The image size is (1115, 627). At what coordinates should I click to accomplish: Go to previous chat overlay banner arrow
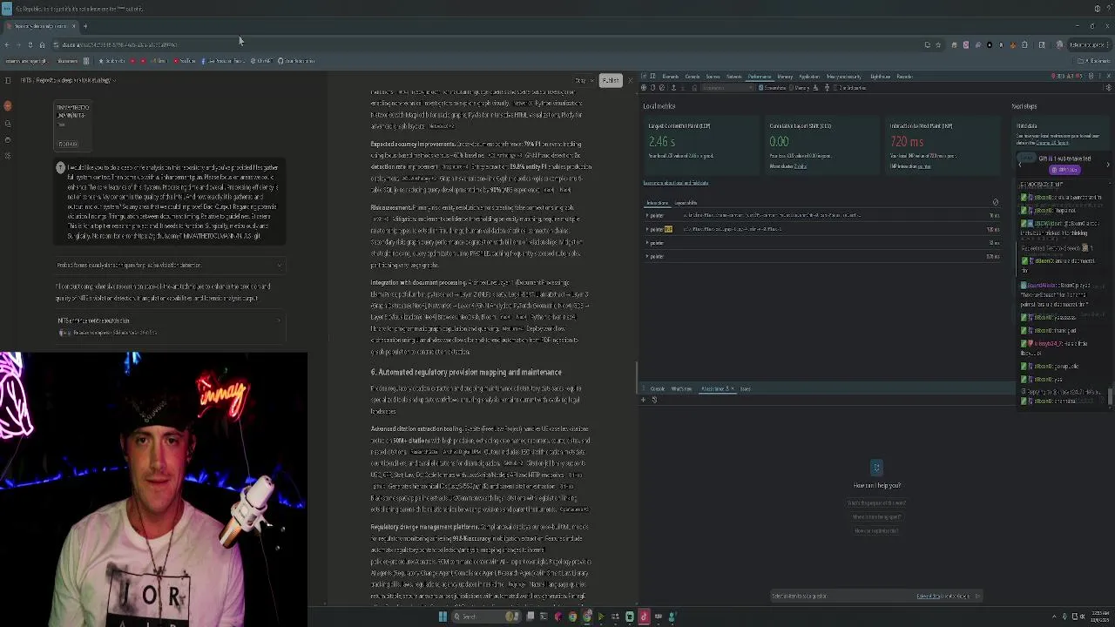pos(1020,164)
